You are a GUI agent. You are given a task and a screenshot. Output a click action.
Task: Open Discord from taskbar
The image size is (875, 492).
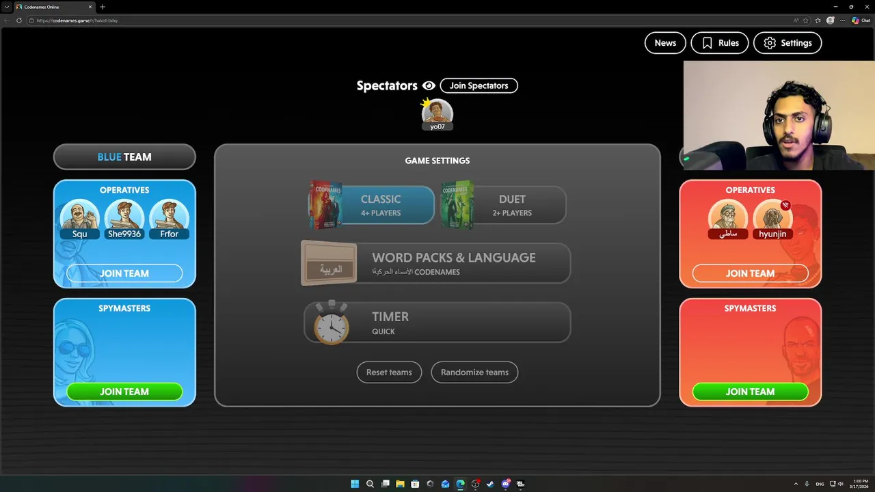[505, 484]
